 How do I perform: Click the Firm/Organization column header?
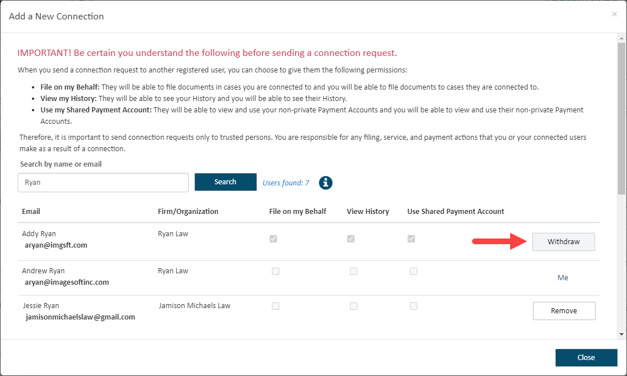pyautogui.click(x=188, y=212)
